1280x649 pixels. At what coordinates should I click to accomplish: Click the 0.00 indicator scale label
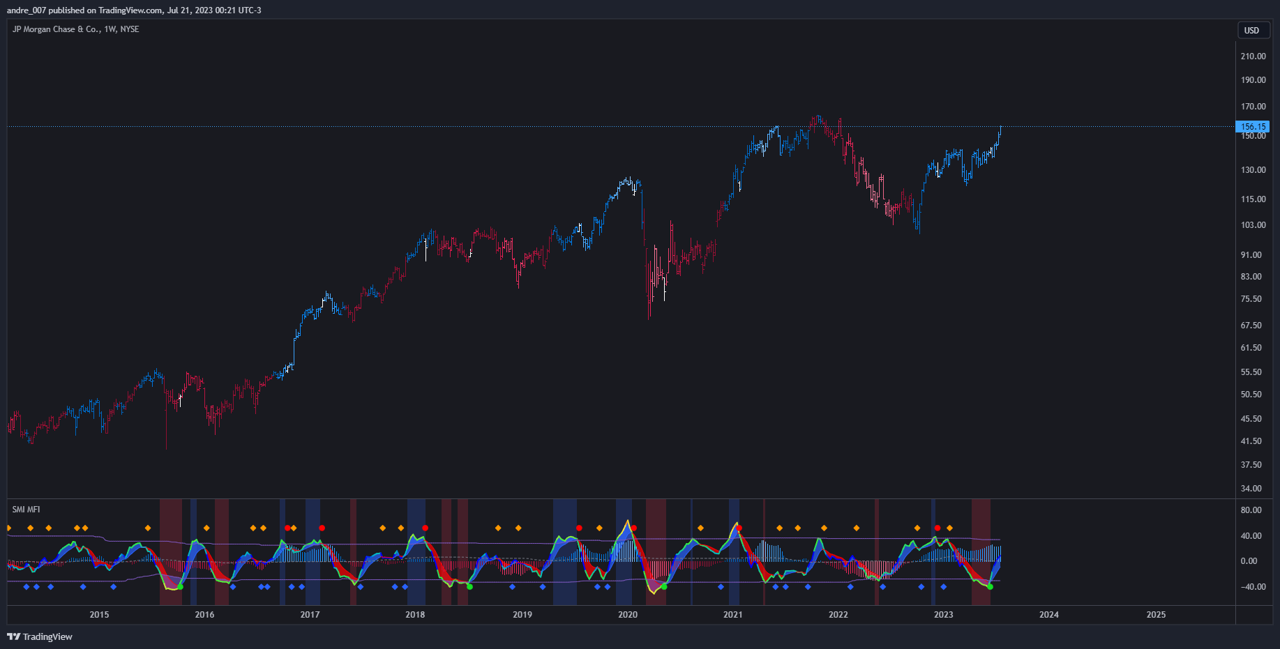1249,561
